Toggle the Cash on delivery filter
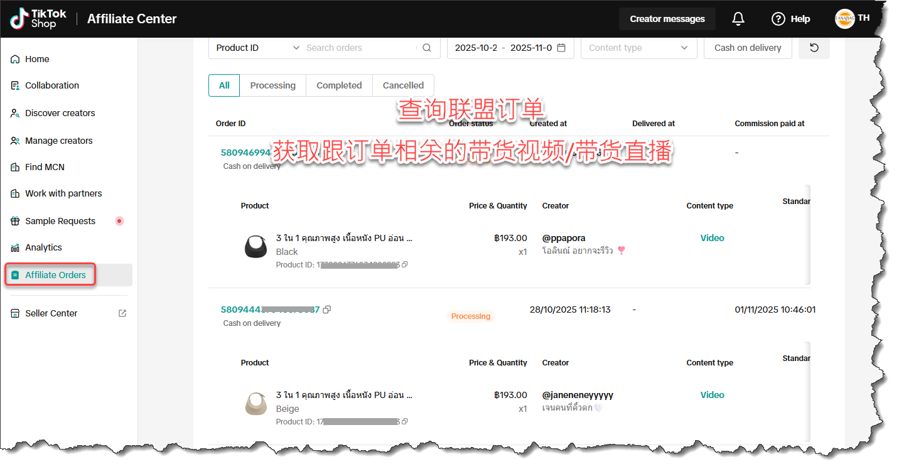The width and height of the screenshot is (899, 469). pos(747,48)
